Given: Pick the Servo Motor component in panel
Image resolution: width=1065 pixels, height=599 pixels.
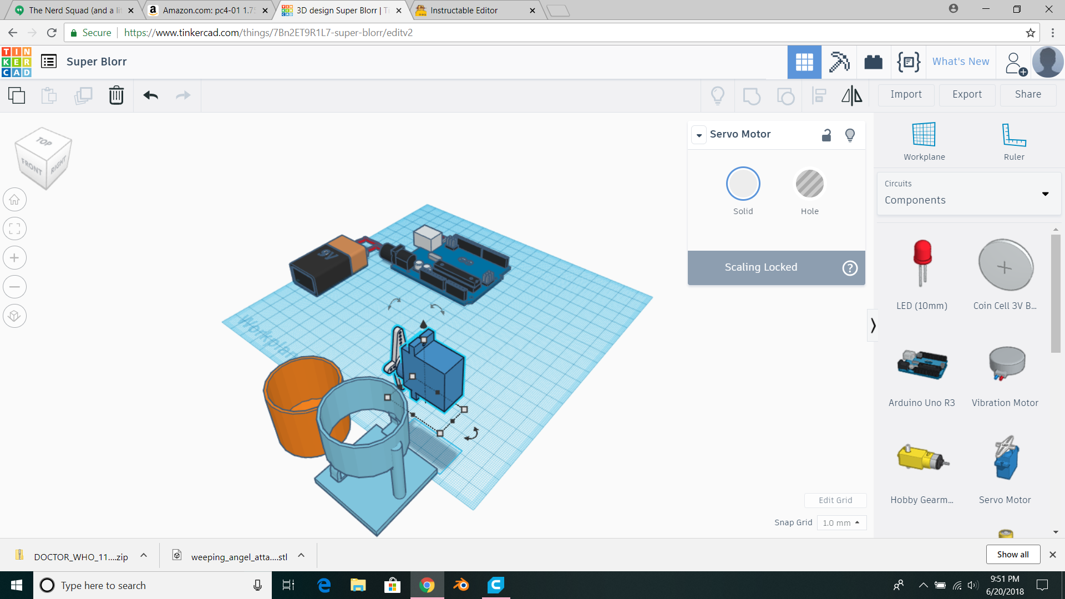Looking at the screenshot, I should click(x=1005, y=470).
